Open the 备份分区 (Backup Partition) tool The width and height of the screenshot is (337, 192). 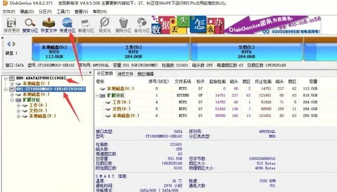142,25
